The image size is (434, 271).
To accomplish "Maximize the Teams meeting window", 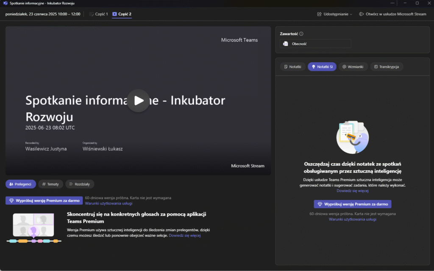I will click(417, 3).
